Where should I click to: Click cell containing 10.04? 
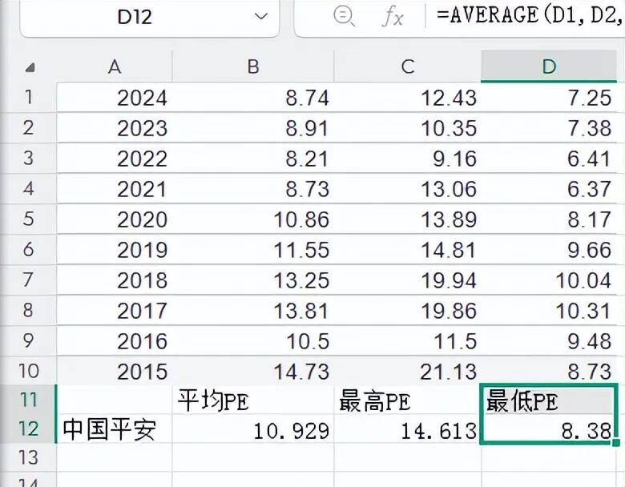[x=549, y=280]
